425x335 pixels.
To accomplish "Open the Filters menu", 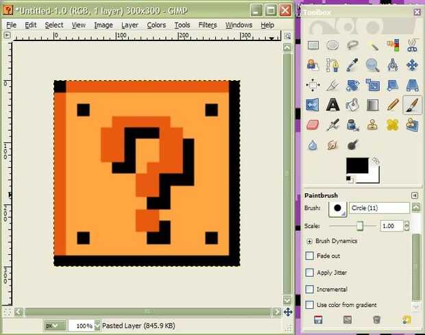I will click(208, 25).
